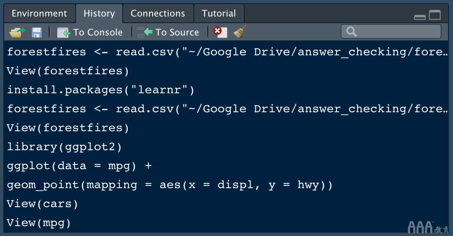Screen dimensions: 453x236
Task: Remove selected history entries with red X
Action: [220, 32]
